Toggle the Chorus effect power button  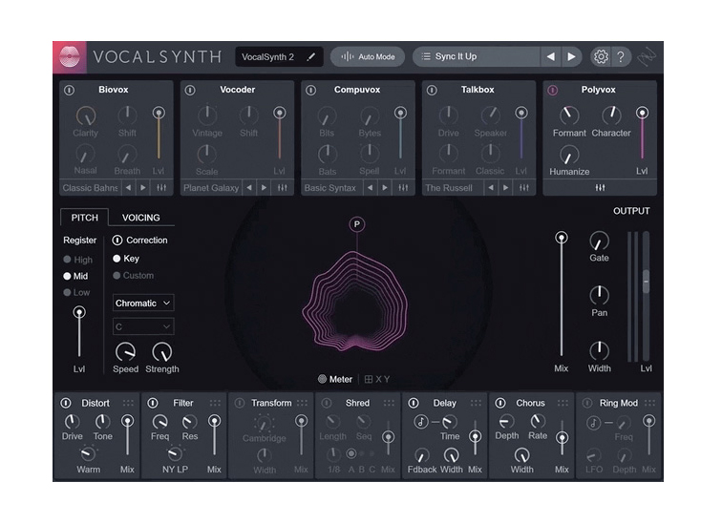(500, 404)
